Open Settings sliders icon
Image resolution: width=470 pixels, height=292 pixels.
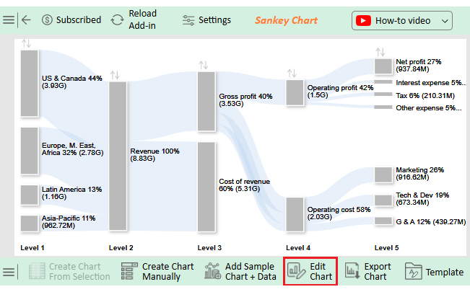point(188,20)
